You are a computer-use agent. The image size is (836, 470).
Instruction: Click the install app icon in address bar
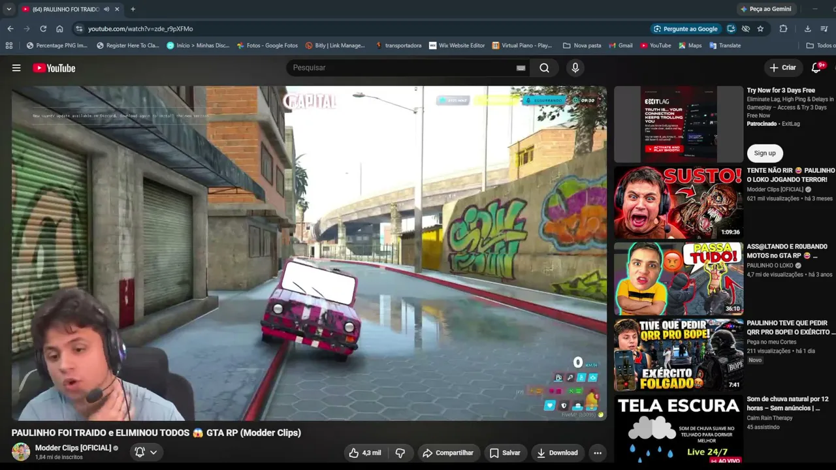coord(731,29)
